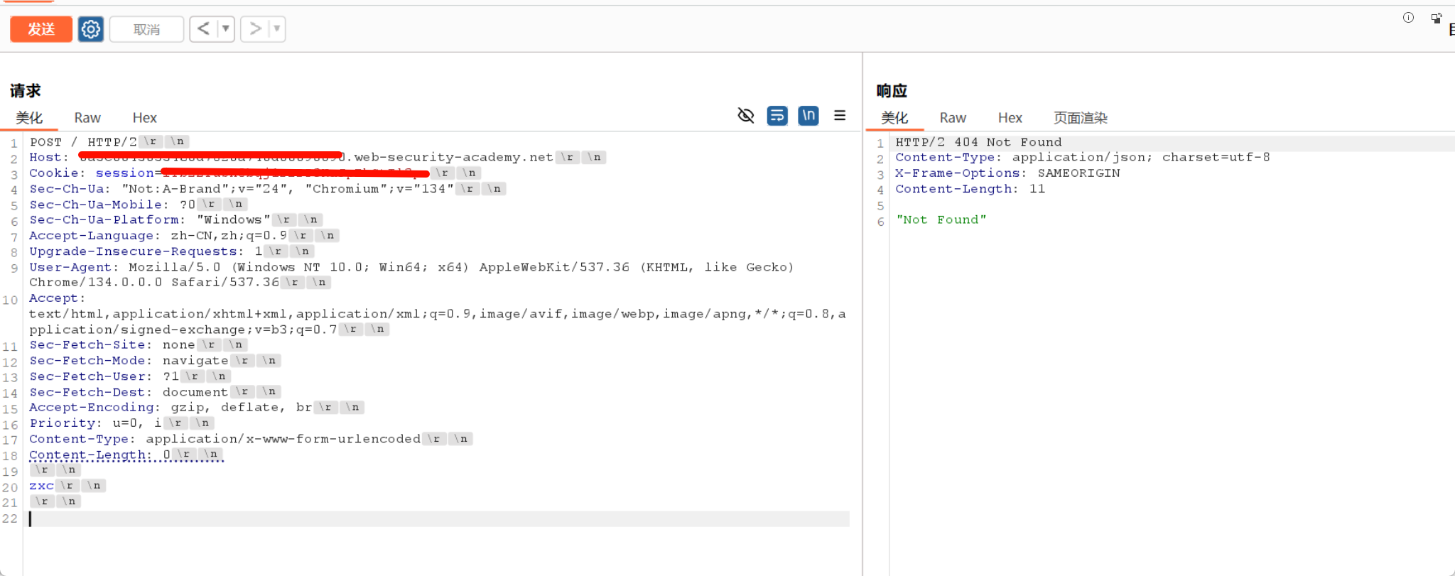Select the 美化 tab in the 请求 panel
This screenshot has height=576, width=1455.
point(29,118)
